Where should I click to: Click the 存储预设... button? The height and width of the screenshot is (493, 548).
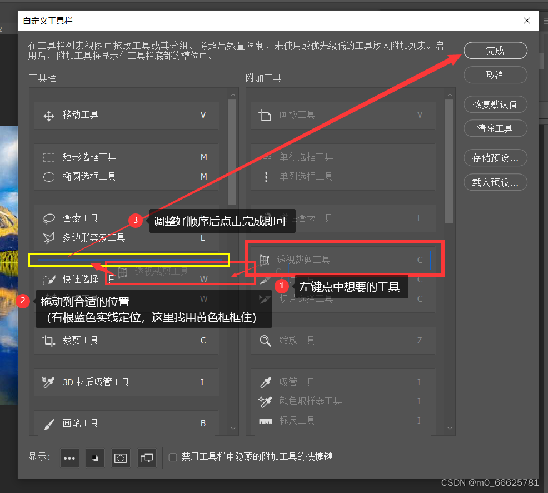495,158
